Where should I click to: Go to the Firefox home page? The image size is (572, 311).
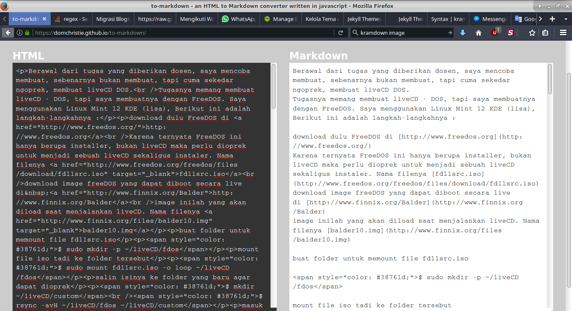pos(479,33)
